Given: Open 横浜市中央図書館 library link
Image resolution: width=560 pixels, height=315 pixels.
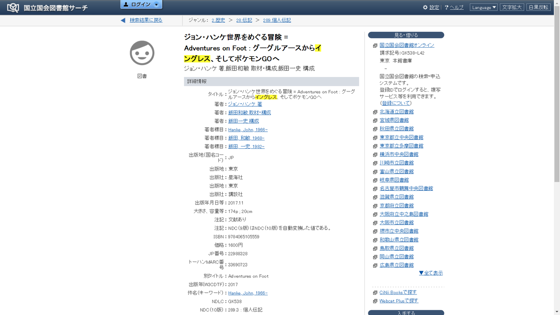Looking at the screenshot, I should click(x=399, y=154).
